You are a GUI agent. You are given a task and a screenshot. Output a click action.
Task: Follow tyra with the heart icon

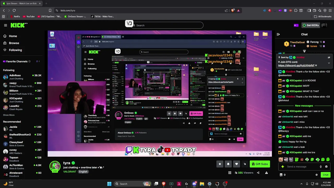[x=236, y=164]
